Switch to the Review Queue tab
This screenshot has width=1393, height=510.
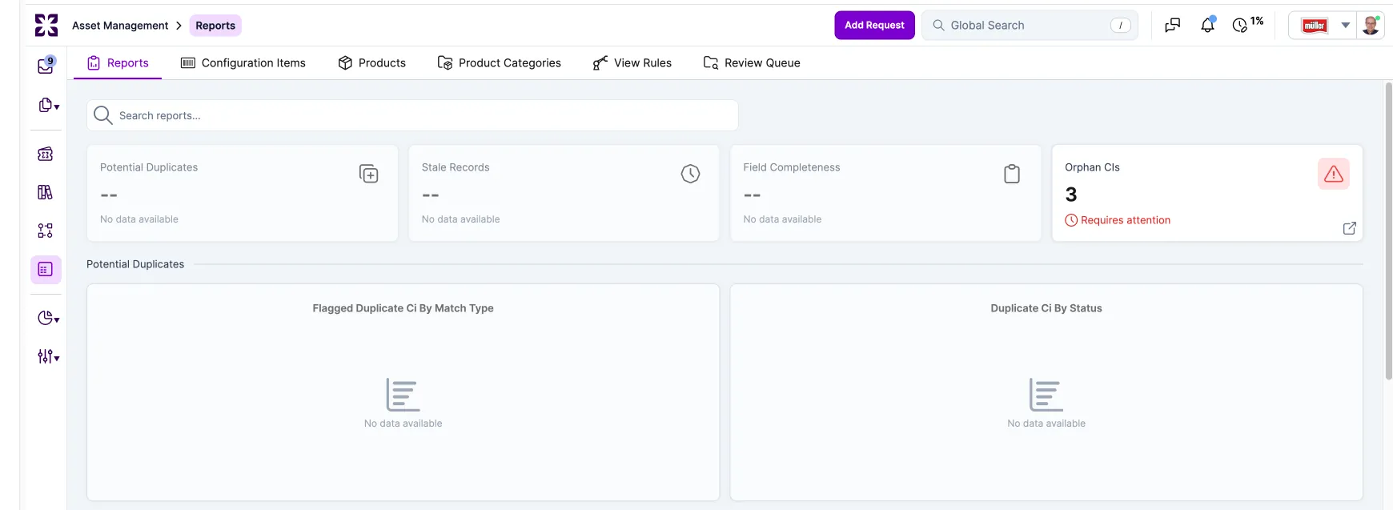(751, 62)
